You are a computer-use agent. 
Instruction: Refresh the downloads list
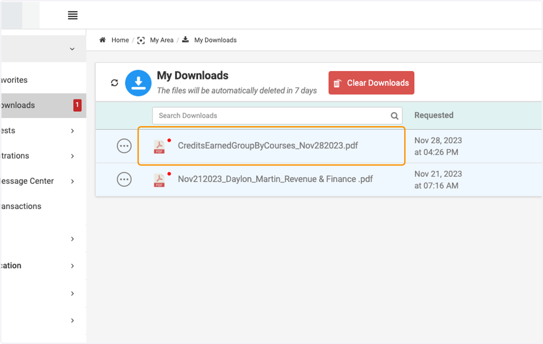pyautogui.click(x=114, y=83)
